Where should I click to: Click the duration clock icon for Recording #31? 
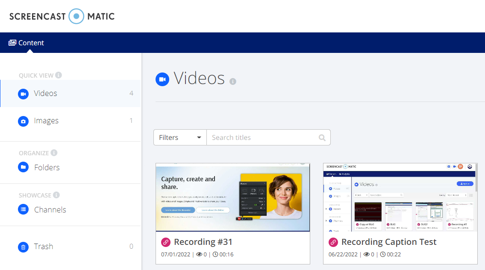coord(215,255)
